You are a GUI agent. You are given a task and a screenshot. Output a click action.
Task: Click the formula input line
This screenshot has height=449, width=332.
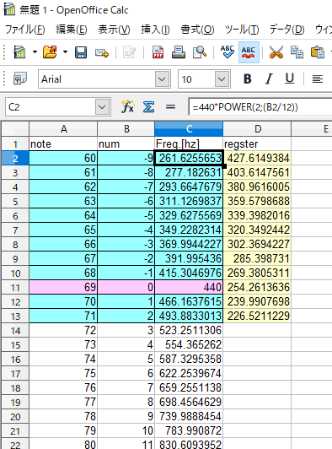[260, 107]
